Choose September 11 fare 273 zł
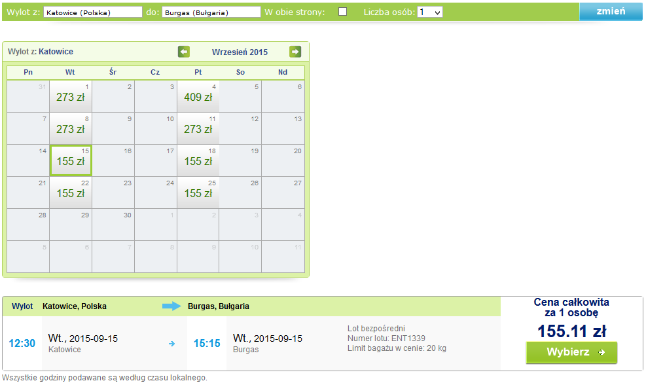646x383 pixels. pos(198,128)
